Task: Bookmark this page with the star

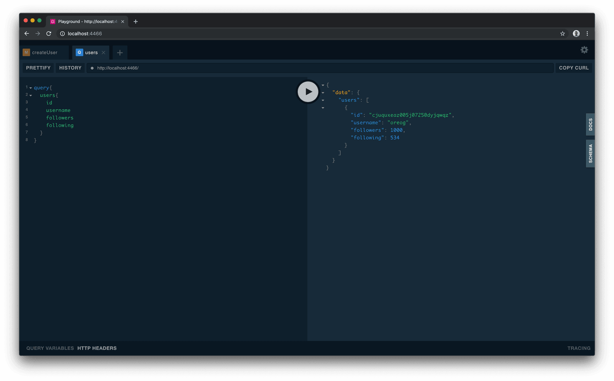Action: pos(563,34)
